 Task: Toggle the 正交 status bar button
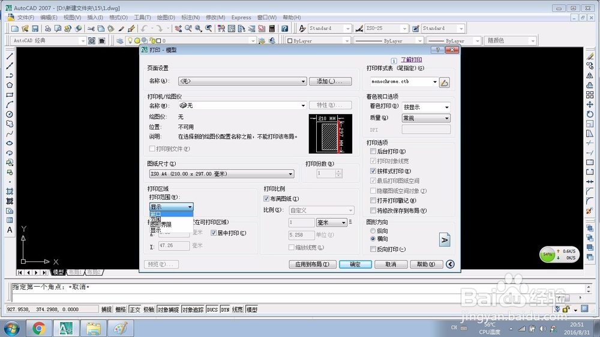(135, 309)
